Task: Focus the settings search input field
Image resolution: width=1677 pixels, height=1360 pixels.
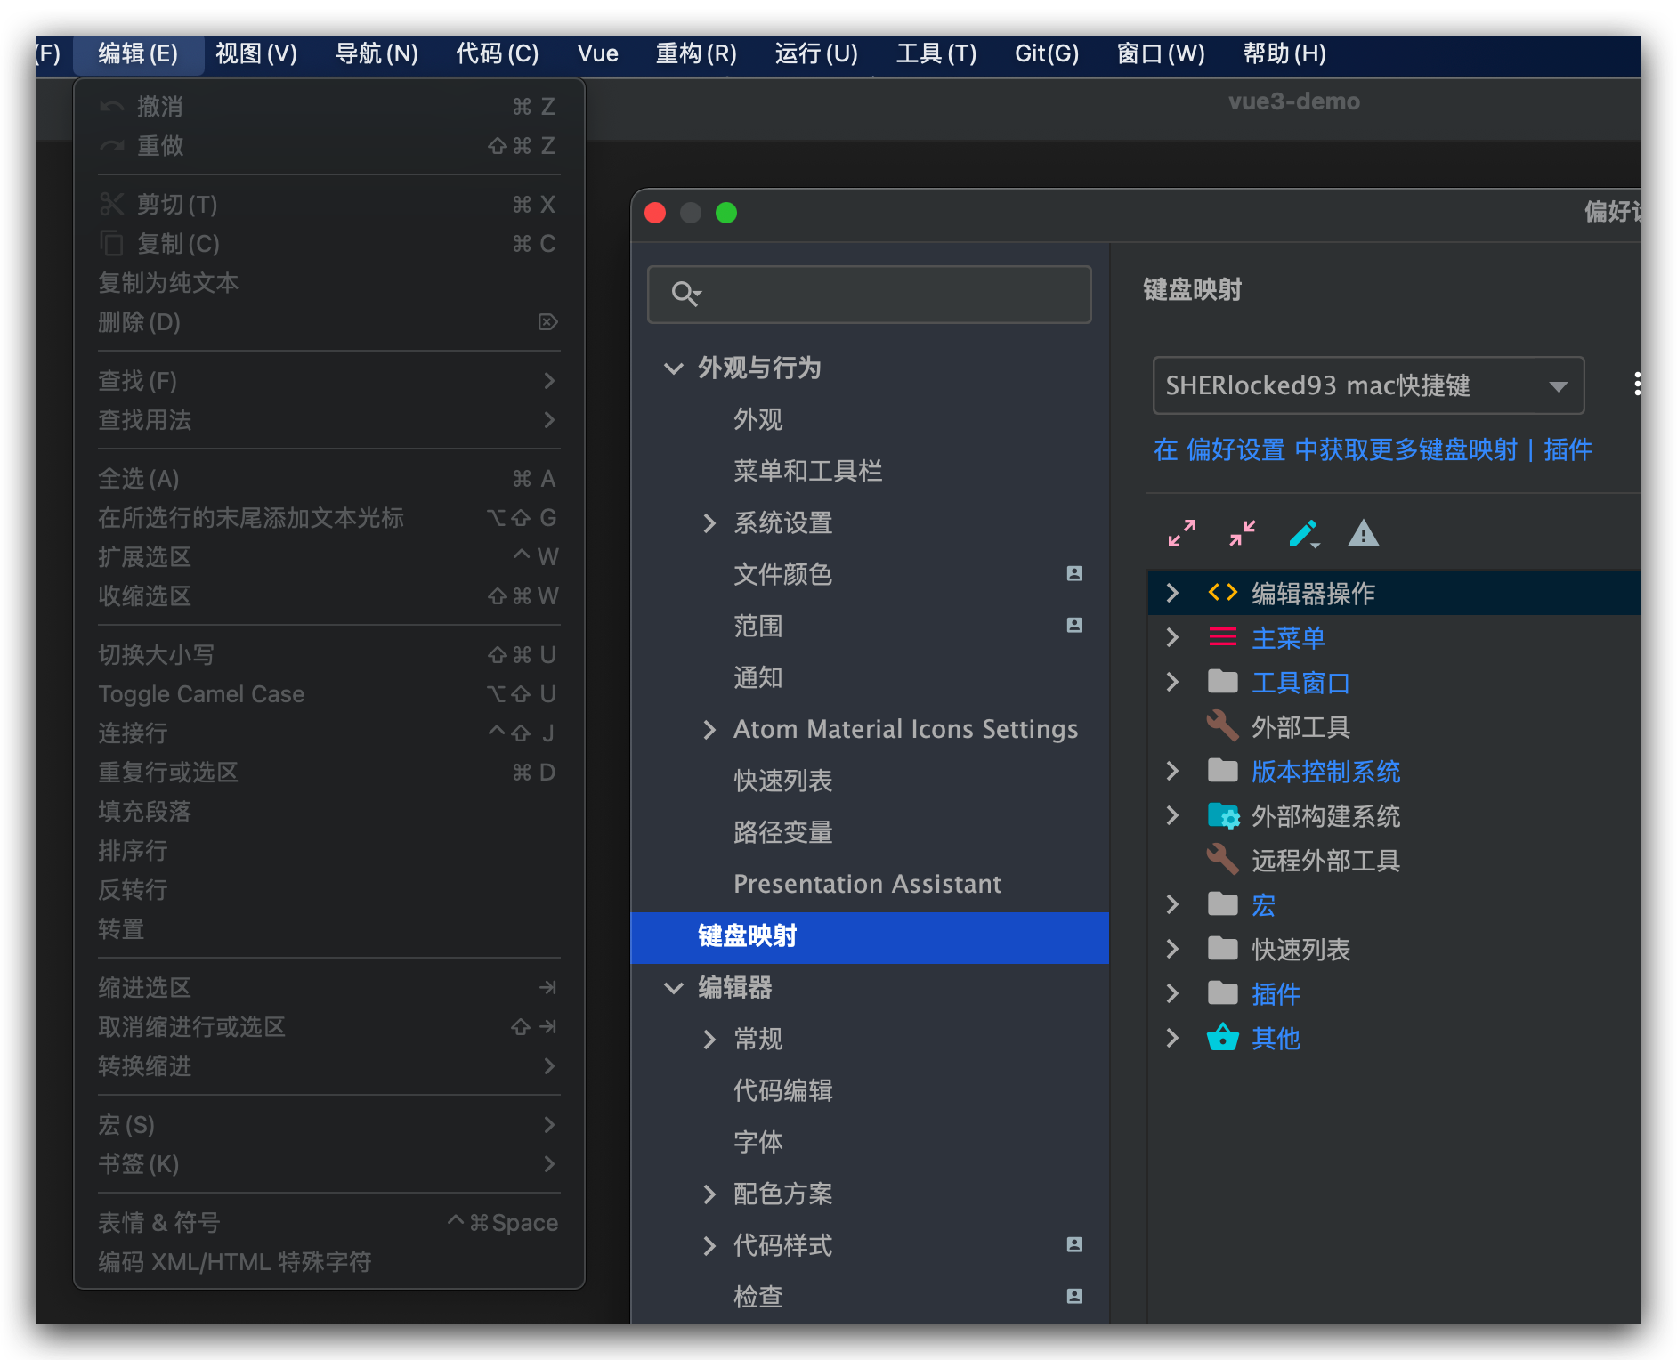Action: coord(870,295)
